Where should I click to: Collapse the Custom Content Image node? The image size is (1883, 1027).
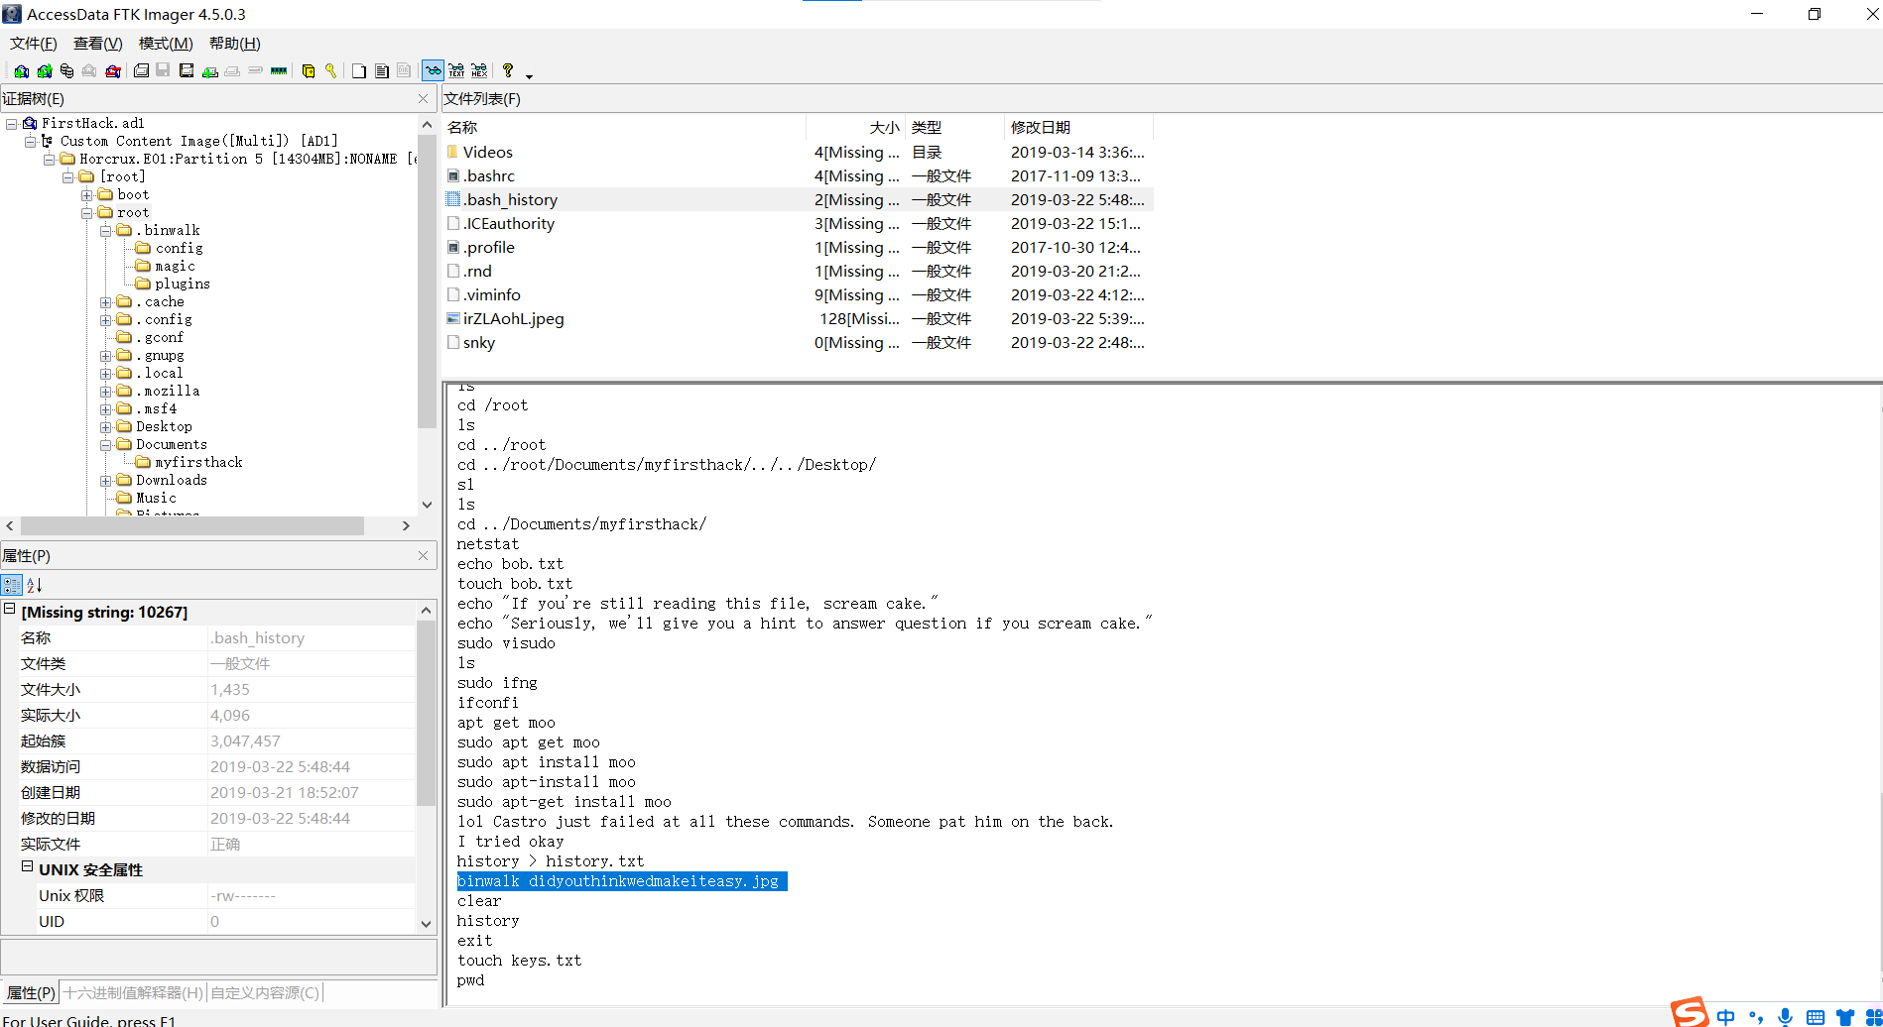click(x=31, y=142)
